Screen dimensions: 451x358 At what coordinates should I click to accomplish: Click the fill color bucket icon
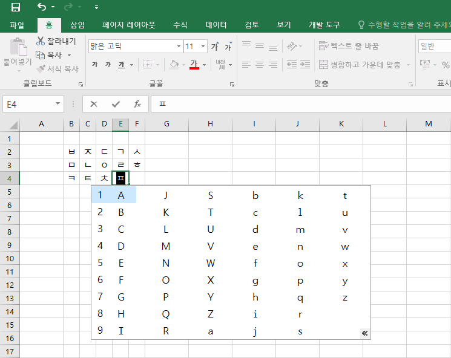(174, 65)
